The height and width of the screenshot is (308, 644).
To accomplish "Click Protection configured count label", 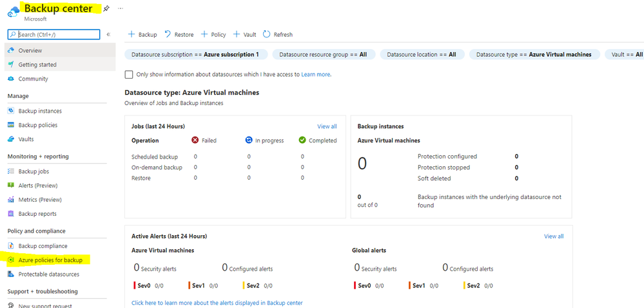I will pyautogui.click(x=447, y=157).
